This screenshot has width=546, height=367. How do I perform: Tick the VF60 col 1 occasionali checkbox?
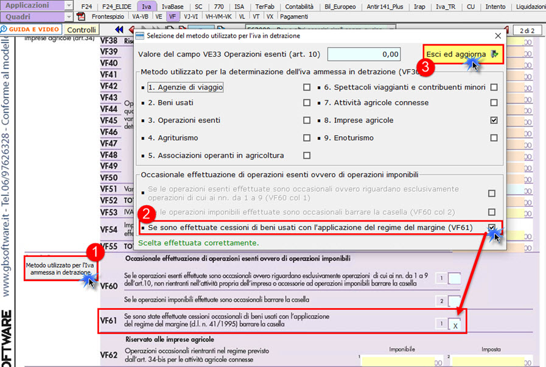point(492,194)
